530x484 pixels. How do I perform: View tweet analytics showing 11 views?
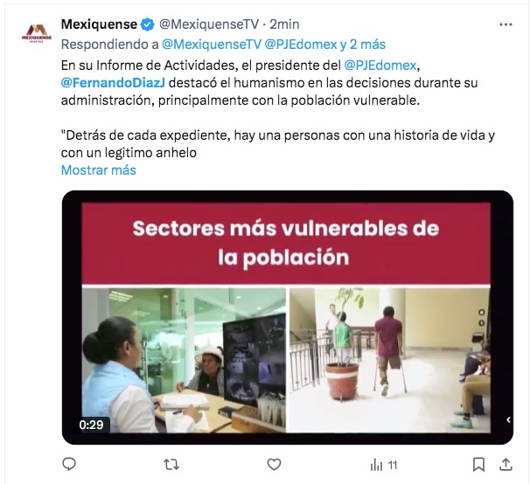[x=384, y=466]
